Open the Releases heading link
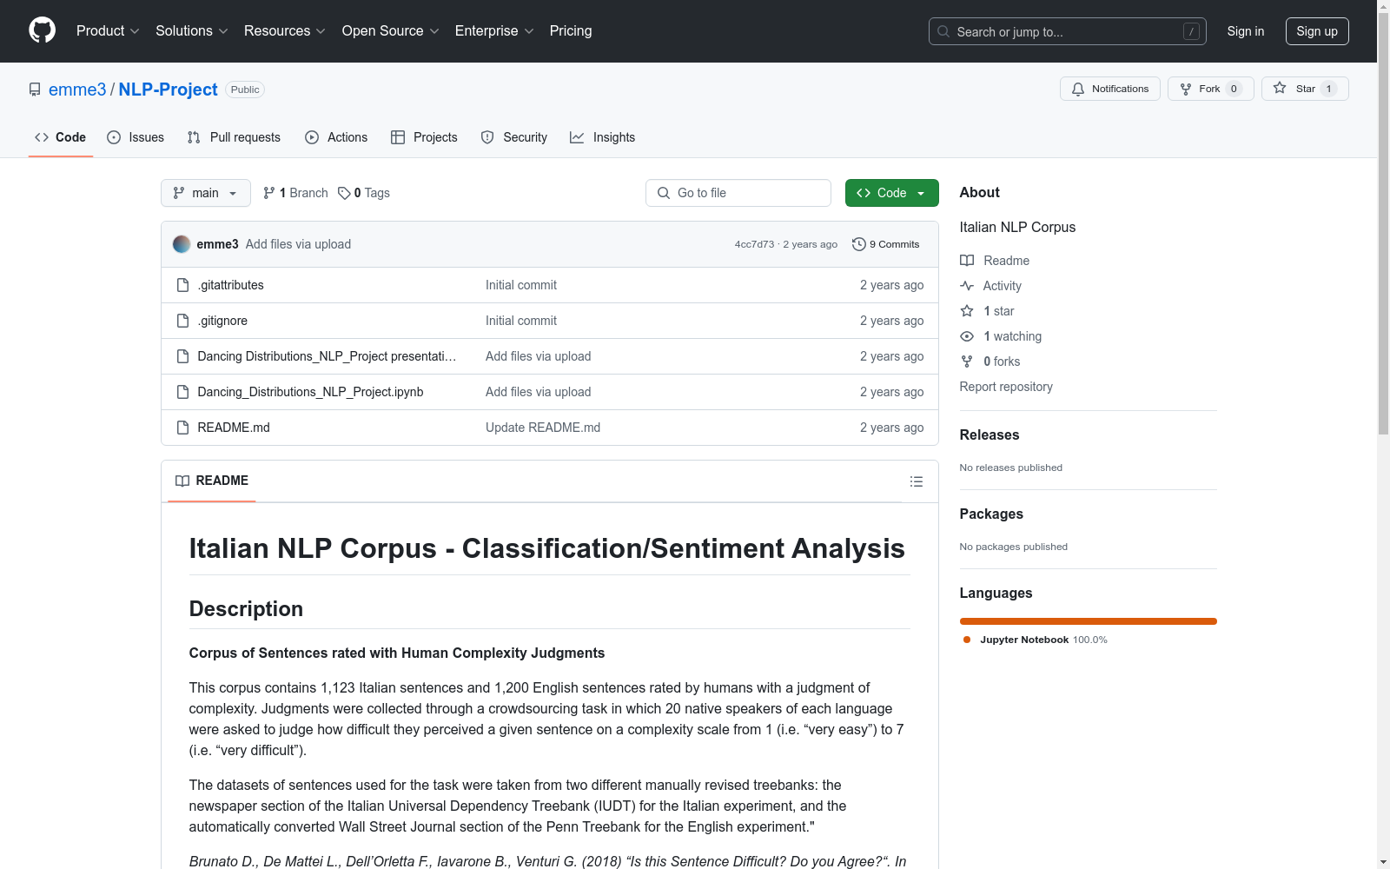 pyautogui.click(x=990, y=435)
